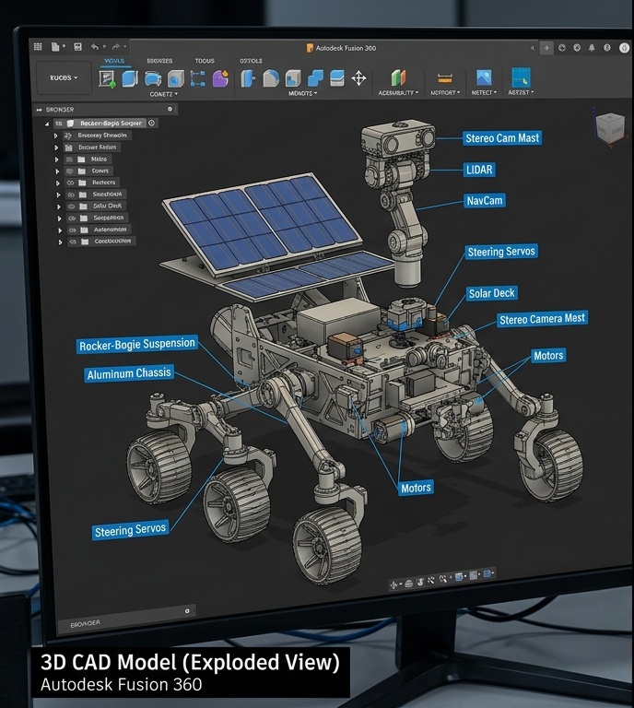634x708 pixels.
Task: Click the Stereo Camera Mest callout
Action: (x=542, y=319)
